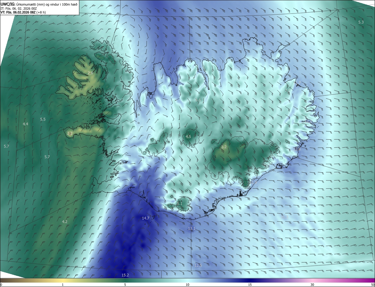Click the 15.2 value above the colour scale

click(x=125, y=275)
